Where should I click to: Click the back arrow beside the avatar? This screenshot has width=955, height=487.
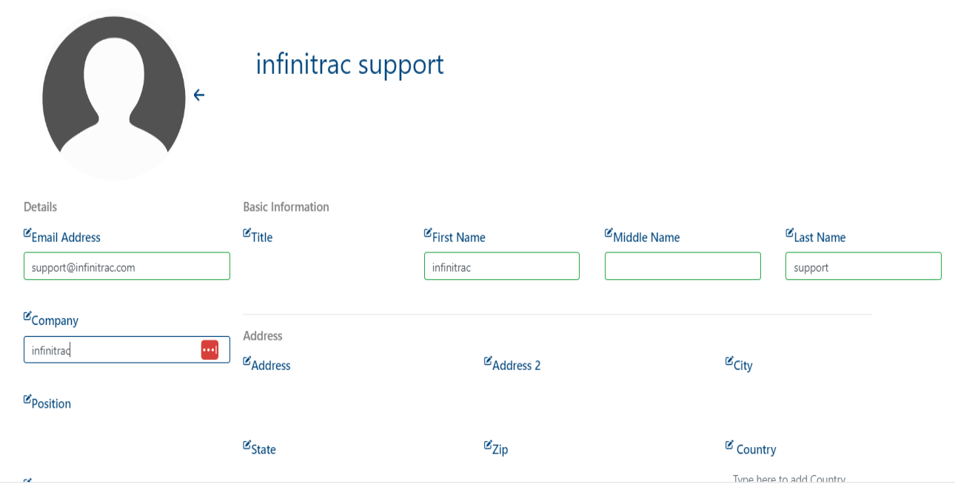point(198,95)
